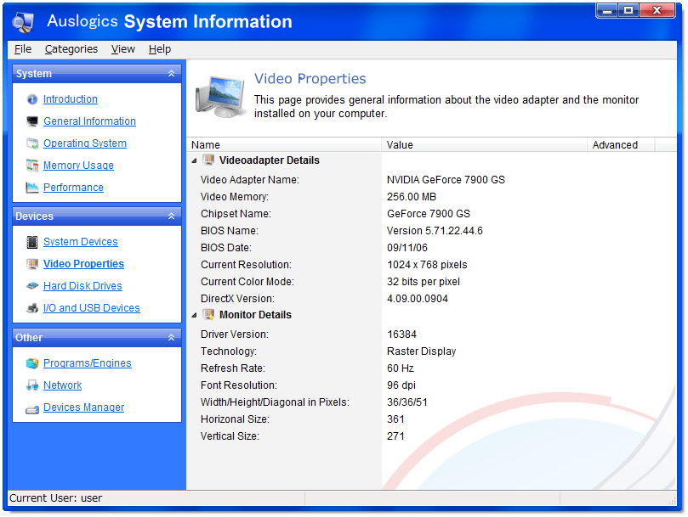Screen dimensions: 688x517
Task: Open Hard Disk Drives link
Action: pyautogui.click(x=82, y=286)
